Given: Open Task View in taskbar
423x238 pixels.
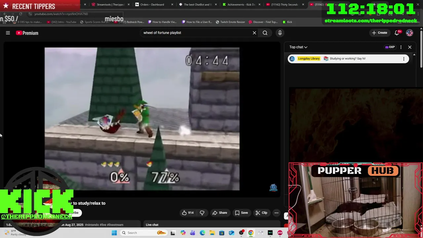Looking at the screenshot, I should [x=173, y=233].
